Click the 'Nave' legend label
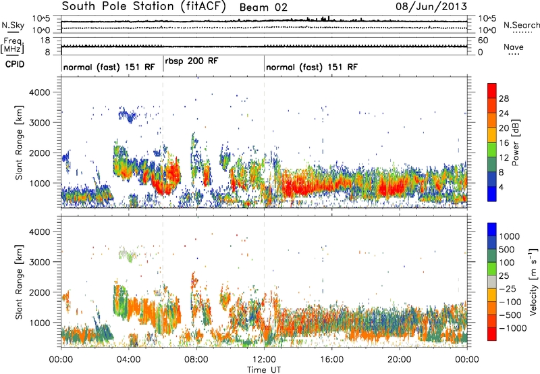The height and width of the screenshot is (374, 540). 513,47
